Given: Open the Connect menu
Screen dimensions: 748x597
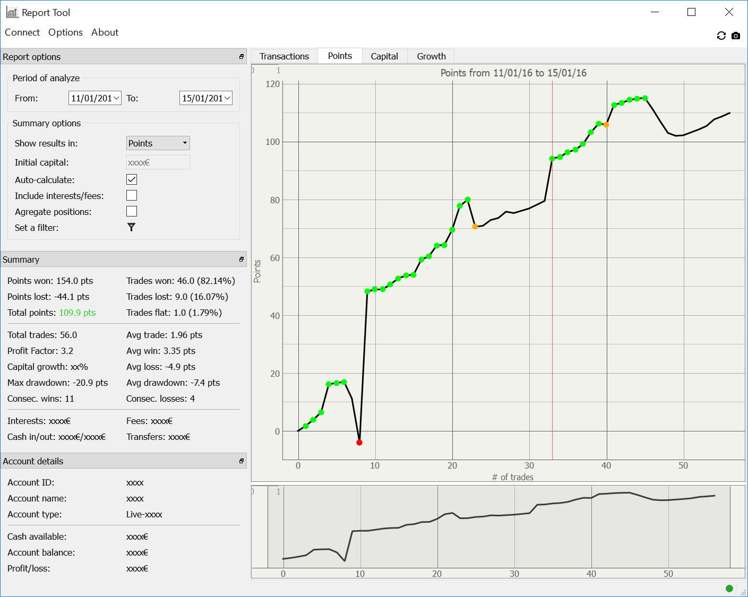Looking at the screenshot, I should click(22, 32).
